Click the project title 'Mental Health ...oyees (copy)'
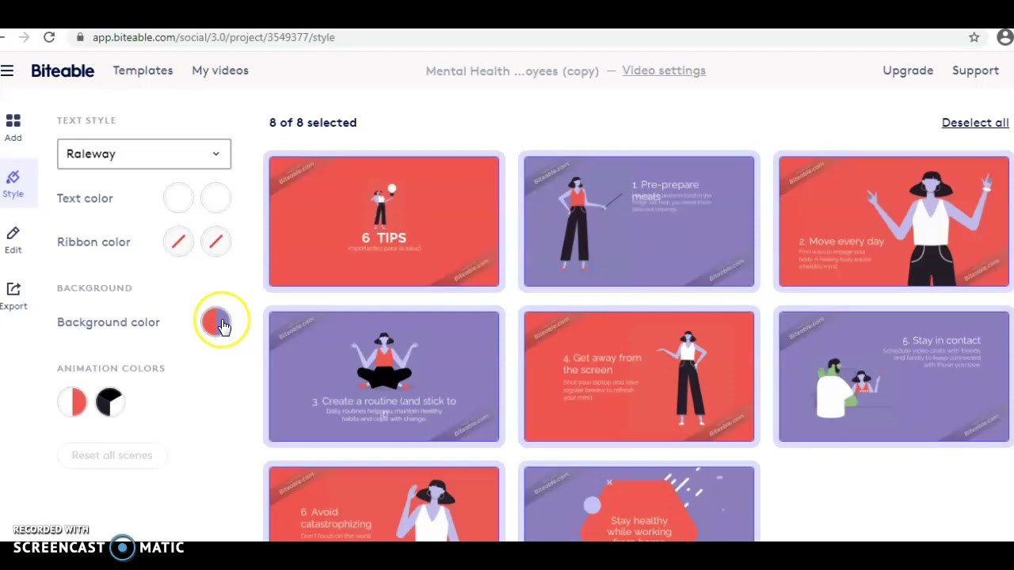 tap(512, 71)
